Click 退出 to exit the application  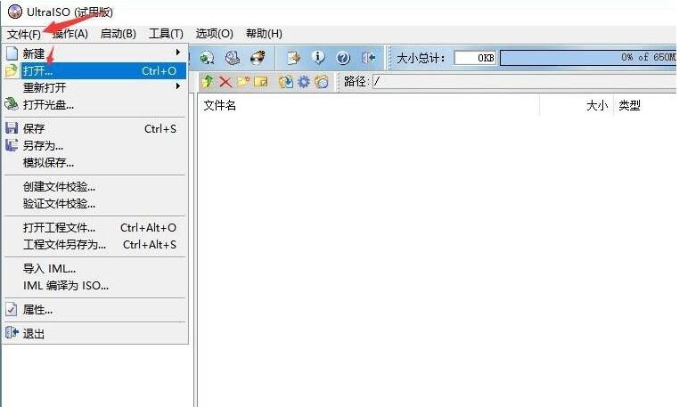(x=34, y=334)
